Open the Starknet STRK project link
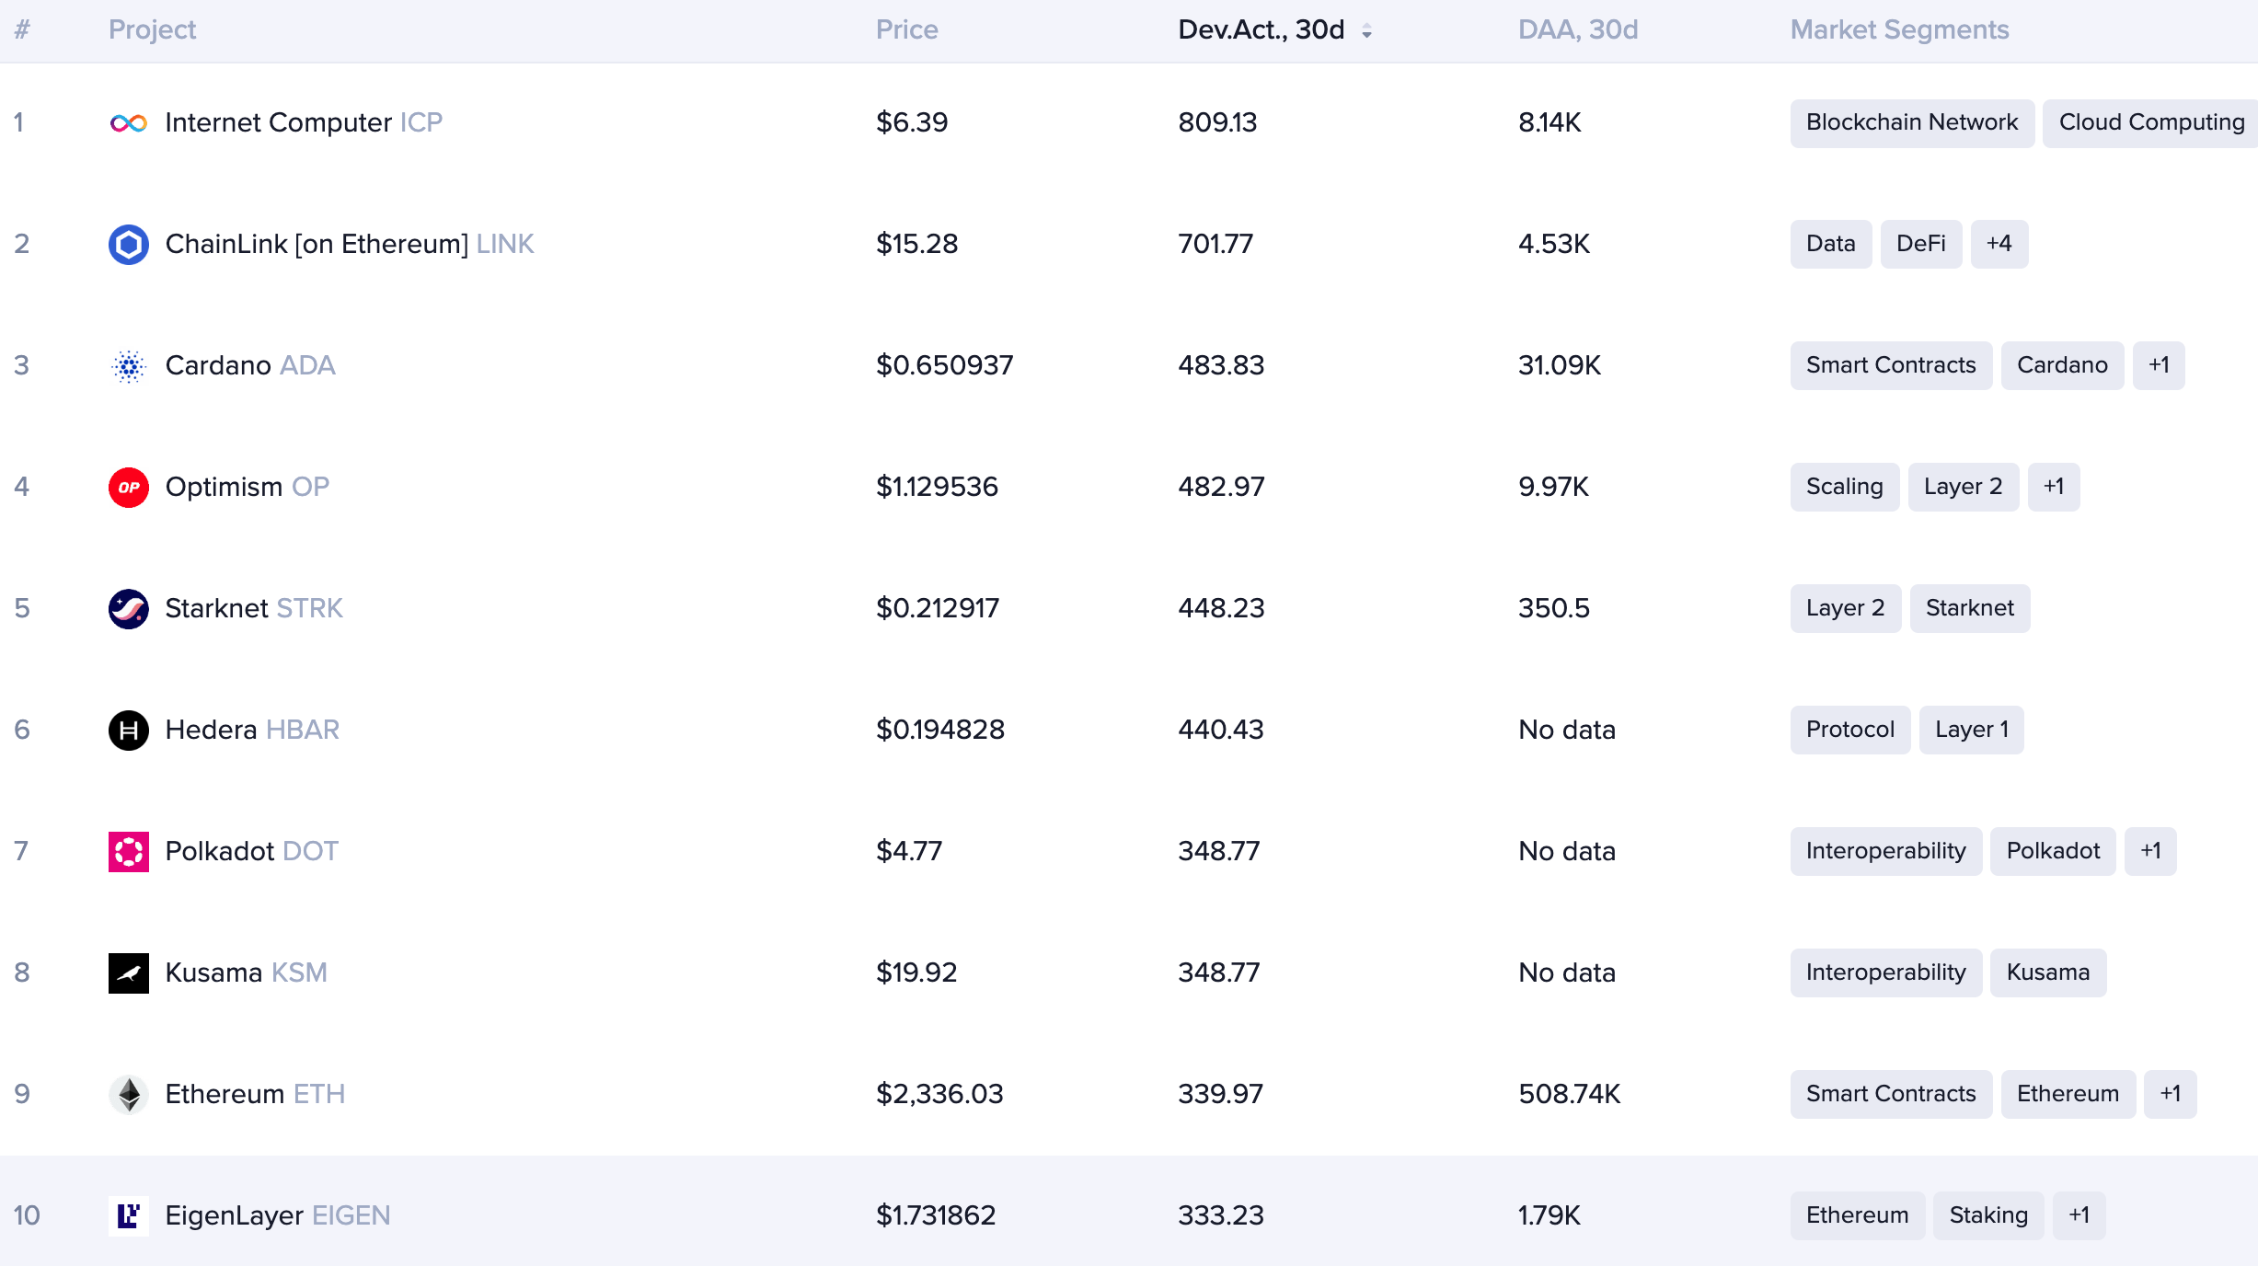 254,608
